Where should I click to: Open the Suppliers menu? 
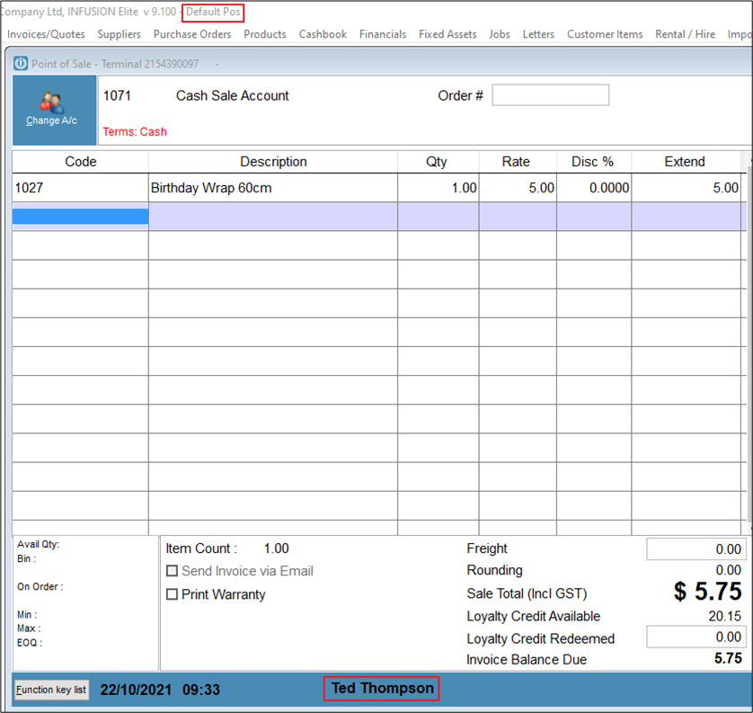120,34
